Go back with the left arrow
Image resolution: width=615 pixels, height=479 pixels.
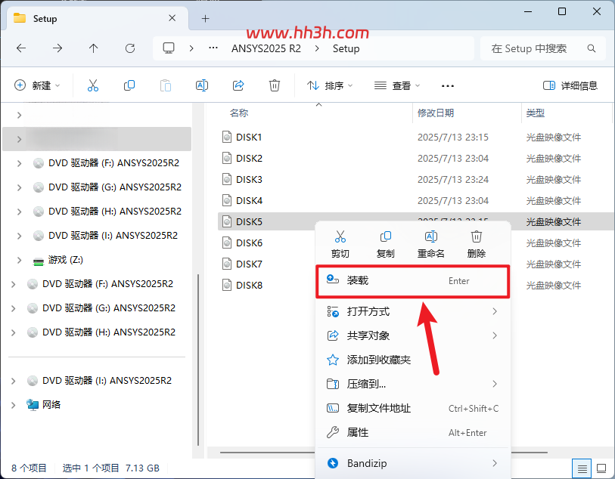[21, 48]
